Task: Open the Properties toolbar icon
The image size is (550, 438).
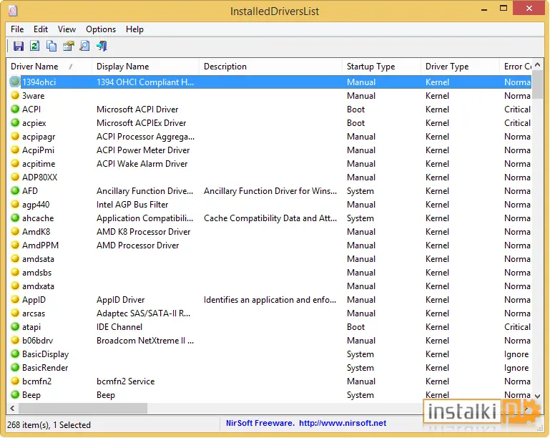Action: pos(69,46)
